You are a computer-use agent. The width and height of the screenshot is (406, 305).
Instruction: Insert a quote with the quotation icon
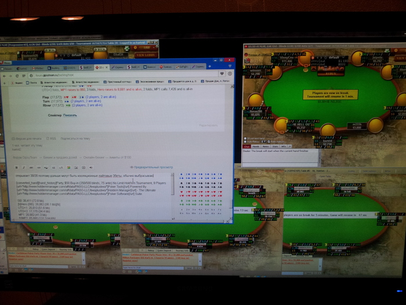tap(53, 167)
